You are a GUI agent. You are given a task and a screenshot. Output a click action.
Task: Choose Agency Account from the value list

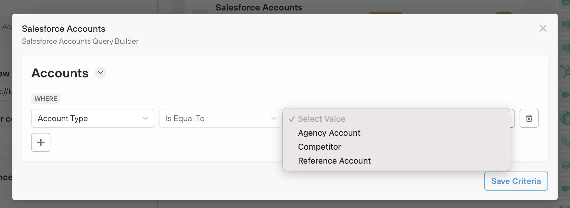pyautogui.click(x=329, y=133)
